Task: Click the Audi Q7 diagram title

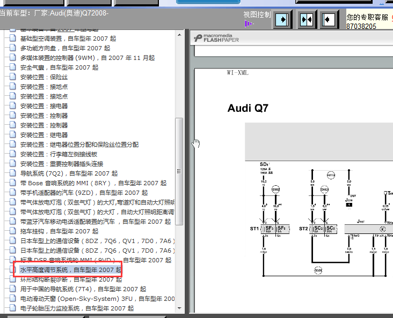Action: tap(248, 108)
